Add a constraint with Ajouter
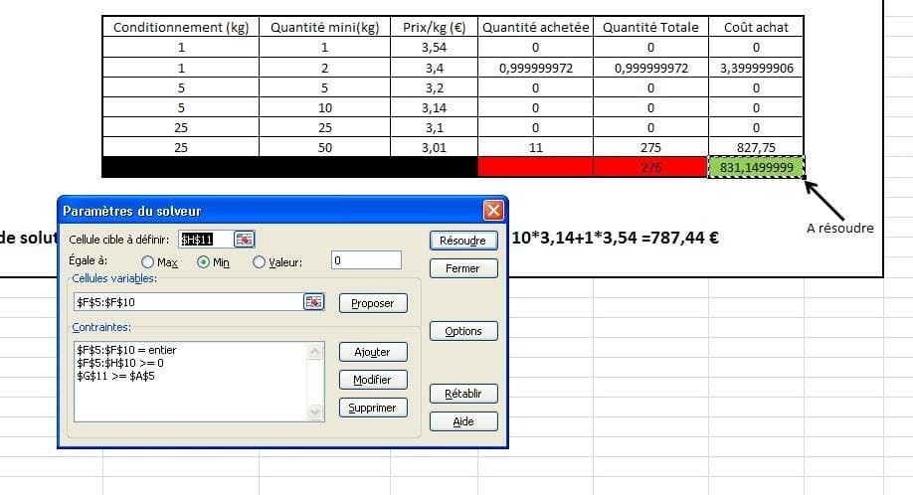This screenshot has height=495, width=913. [373, 352]
